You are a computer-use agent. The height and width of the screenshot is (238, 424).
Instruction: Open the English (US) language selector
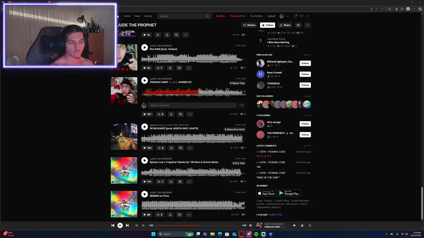tap(275, 215)
